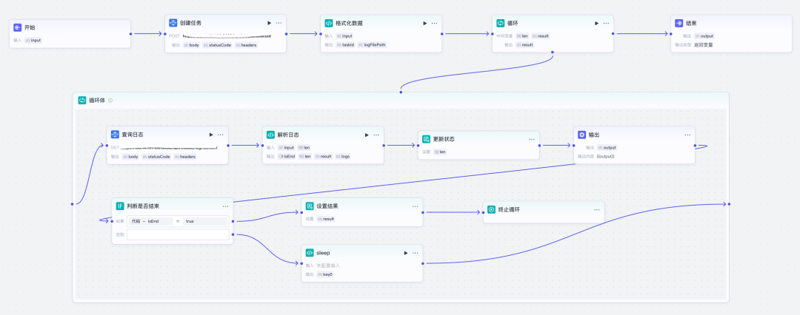
Task: Select the 创建任务 node title
Action: (x=190, y=23)
